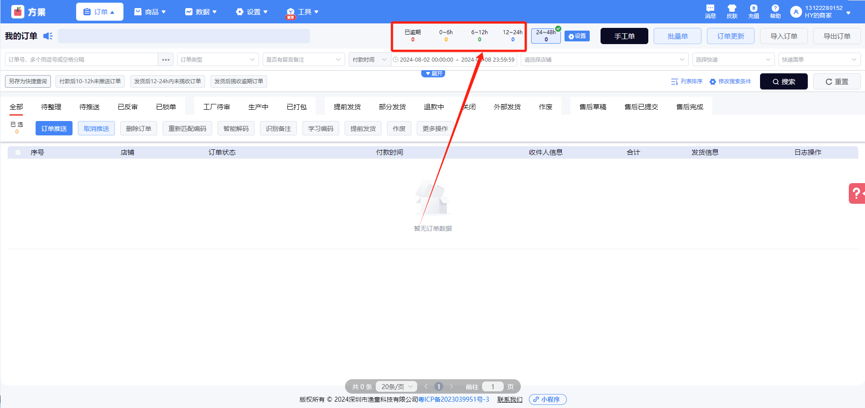Go to the previous page arrow
865x408 pixels.
[426, 387]
